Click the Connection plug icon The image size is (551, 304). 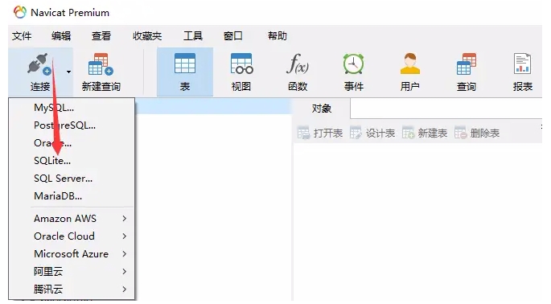(39, 64)
